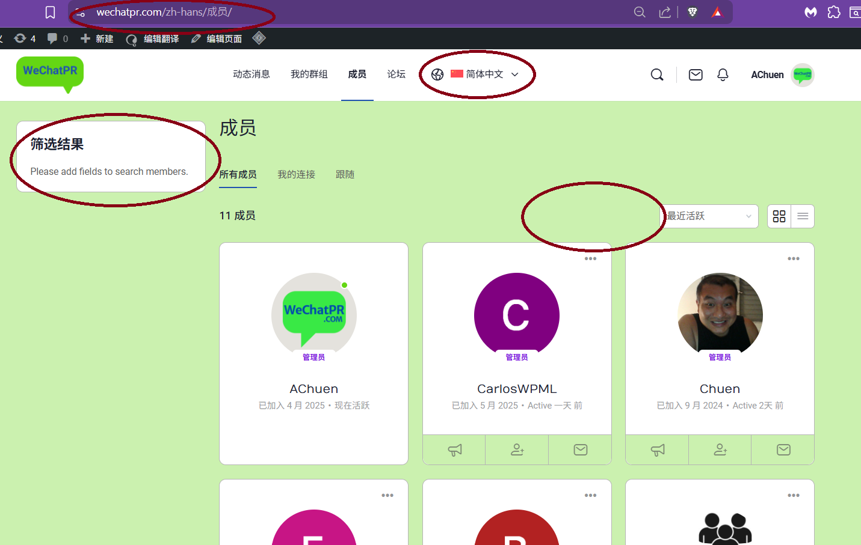
Task: Open the messages envelope icon in header
Action: [696, 75]
